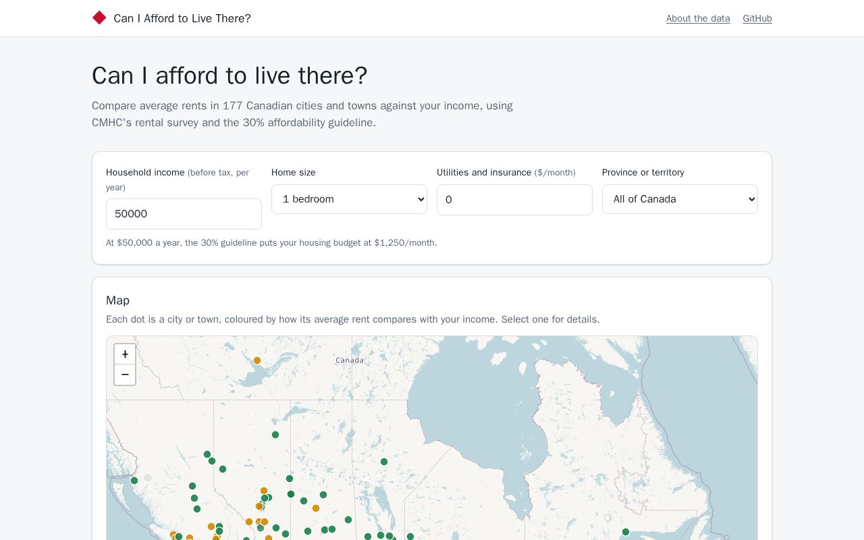
Task: Focus the Household income field
Action: [x=184, y=214]
